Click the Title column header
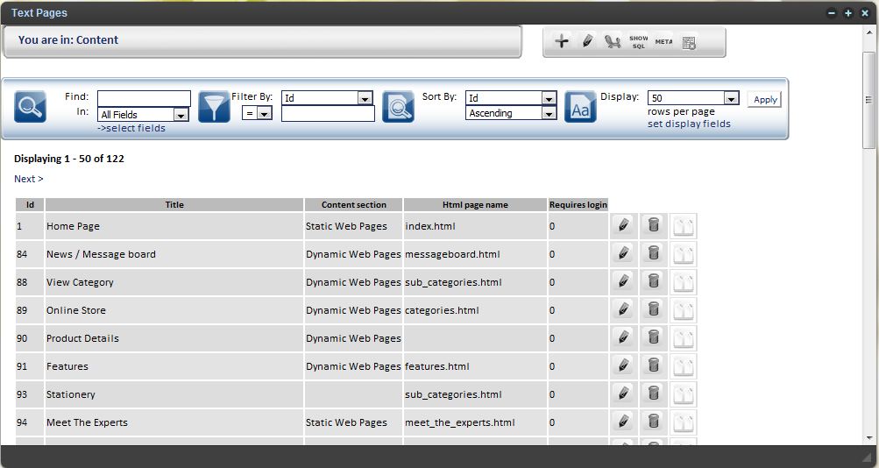The image size is (879, 468). 174,204
